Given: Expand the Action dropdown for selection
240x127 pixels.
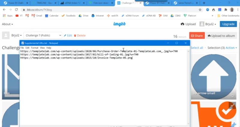Looking at the screenshot, I should coord(231,48).
